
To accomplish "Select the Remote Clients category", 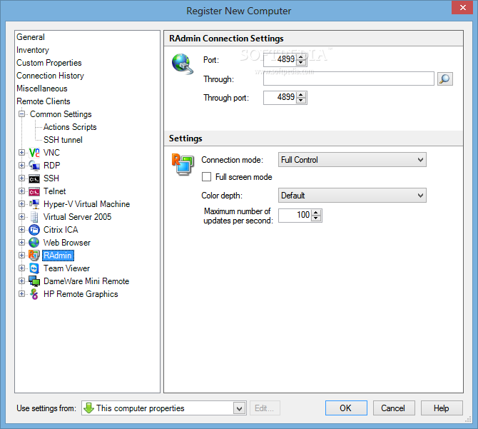I will click(44, 101).
